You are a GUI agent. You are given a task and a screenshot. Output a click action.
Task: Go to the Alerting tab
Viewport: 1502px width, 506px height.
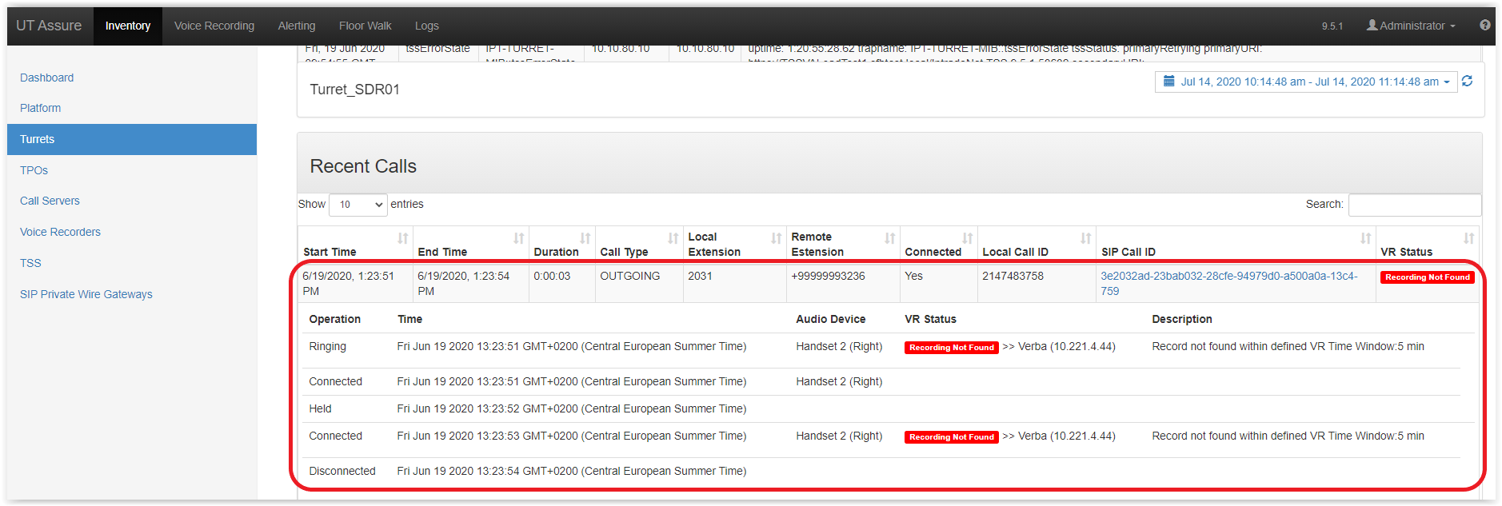[x=297, y=26]
